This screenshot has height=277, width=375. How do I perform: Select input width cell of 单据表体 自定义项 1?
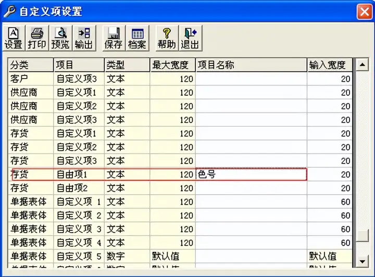pyautogui.click(x=330, y=202)
